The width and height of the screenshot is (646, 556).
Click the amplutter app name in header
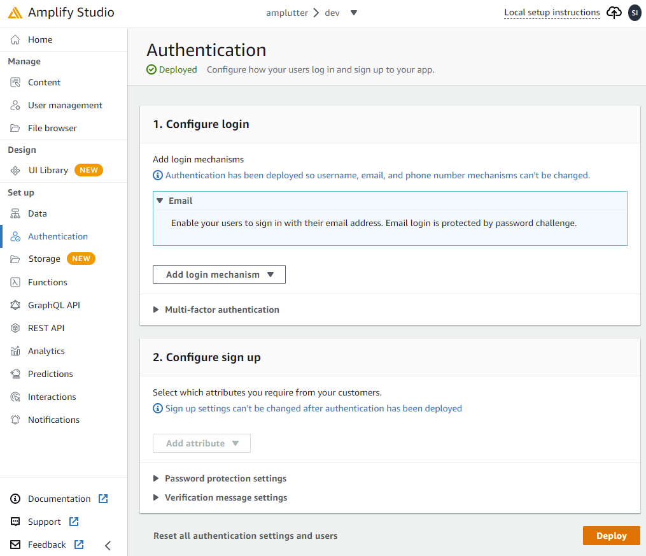point(287,13)
